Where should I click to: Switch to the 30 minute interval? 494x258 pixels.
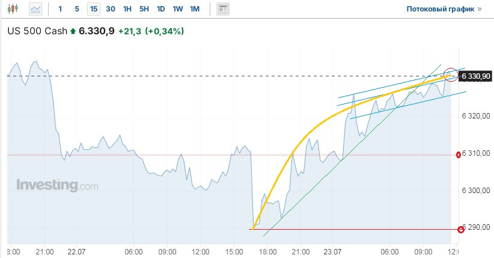tap(111, 9)
